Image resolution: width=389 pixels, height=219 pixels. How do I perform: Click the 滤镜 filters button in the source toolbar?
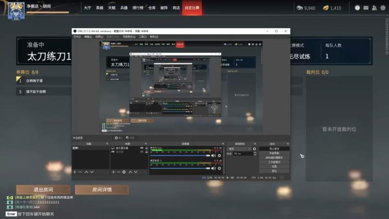[x=130, y=138]
